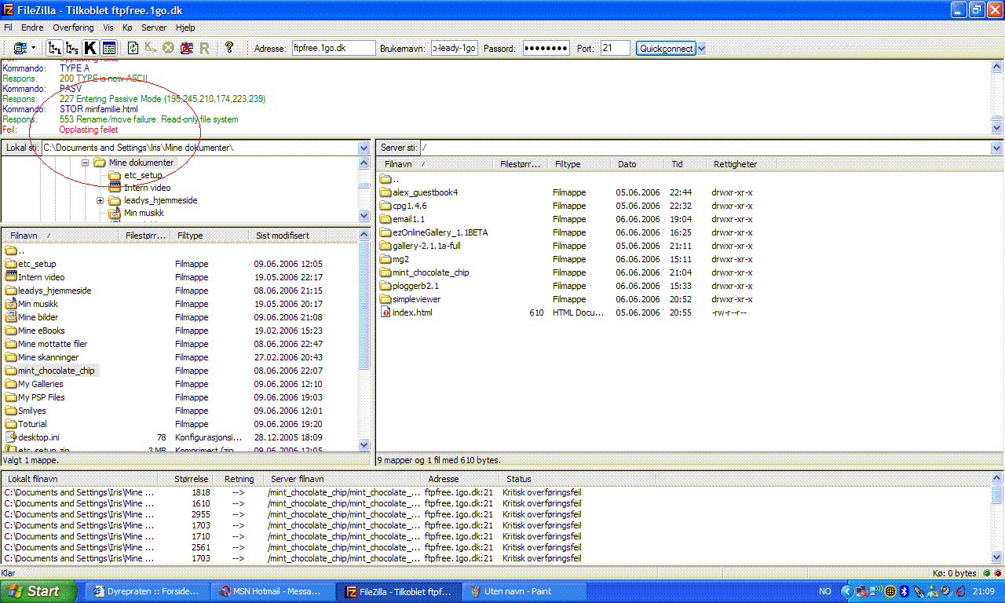Click the refresh file list icon
1005x603 pixels.
click(x=133, y=48)
